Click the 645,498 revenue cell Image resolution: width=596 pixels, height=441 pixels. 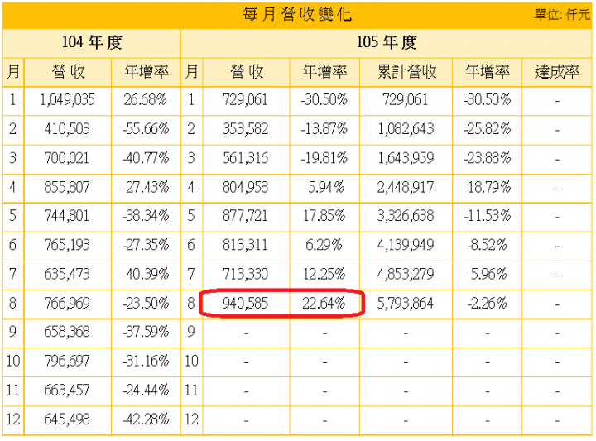(68, 420)
